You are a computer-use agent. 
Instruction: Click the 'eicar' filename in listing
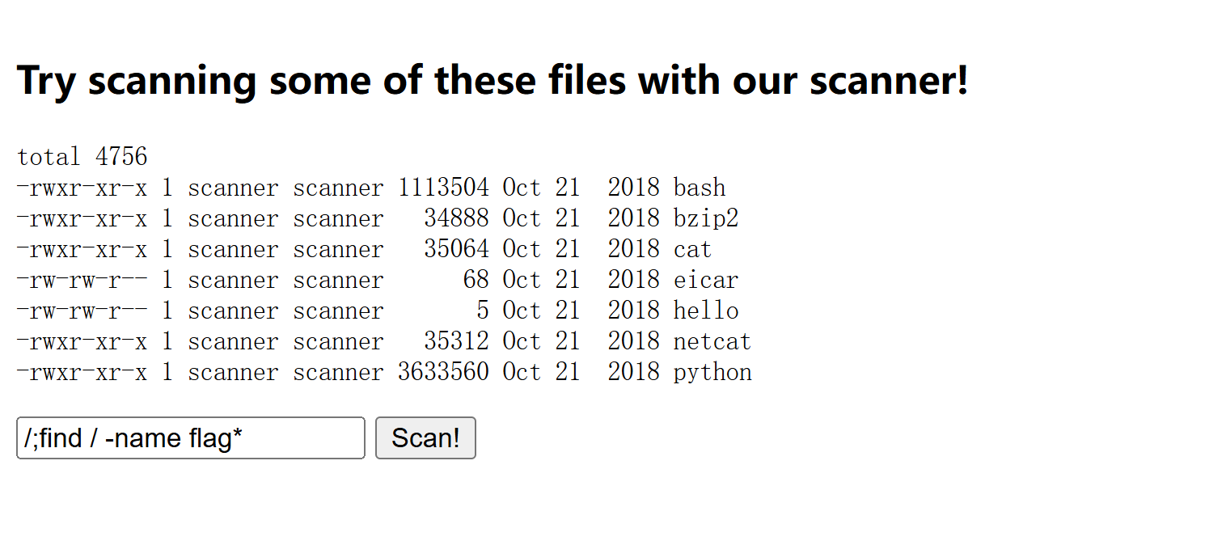click(x=706, y=280)
